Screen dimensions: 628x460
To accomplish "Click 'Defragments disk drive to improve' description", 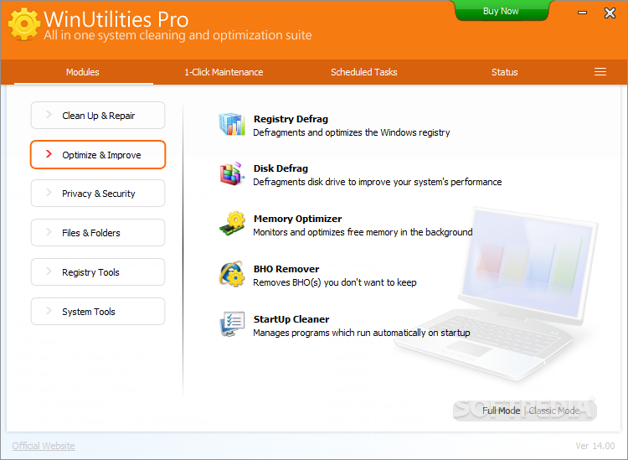I will [378, 183].
